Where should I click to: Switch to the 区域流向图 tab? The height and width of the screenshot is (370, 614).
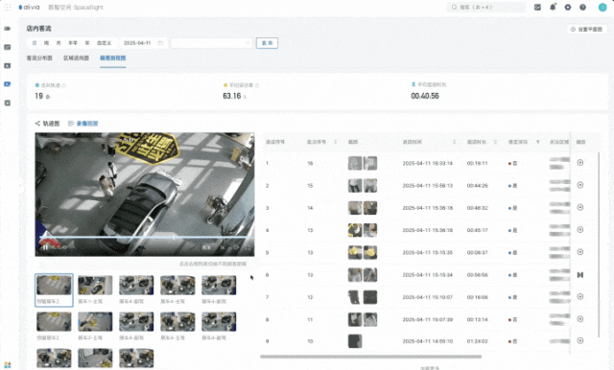(x=76, y=58)
